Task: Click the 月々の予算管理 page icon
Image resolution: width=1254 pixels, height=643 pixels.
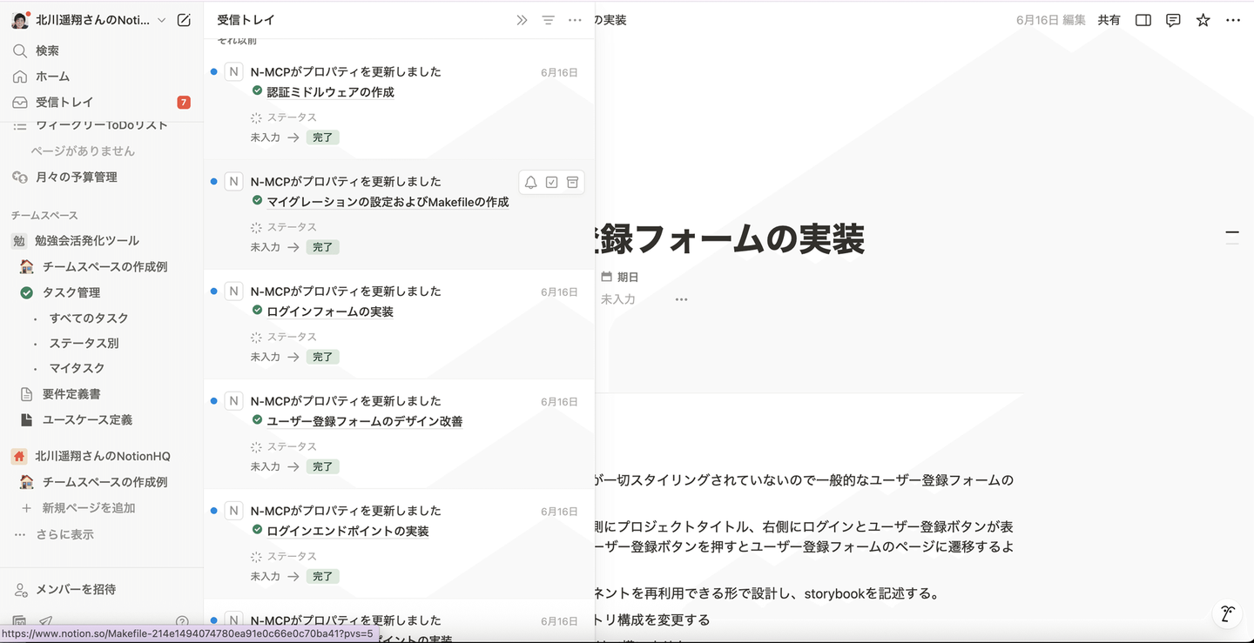Action: [20, 177]
